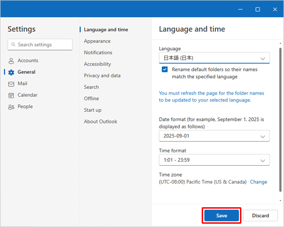Click the search magnifier icon
The image size is (284, 227).
click(x=13, y=44)
